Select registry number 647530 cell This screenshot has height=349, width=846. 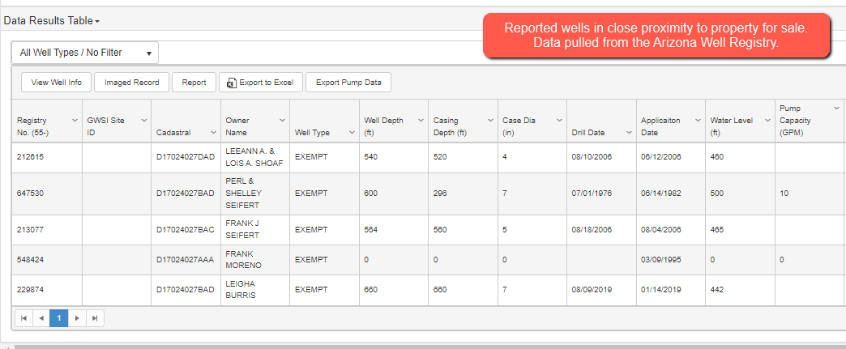coord(47,193)
